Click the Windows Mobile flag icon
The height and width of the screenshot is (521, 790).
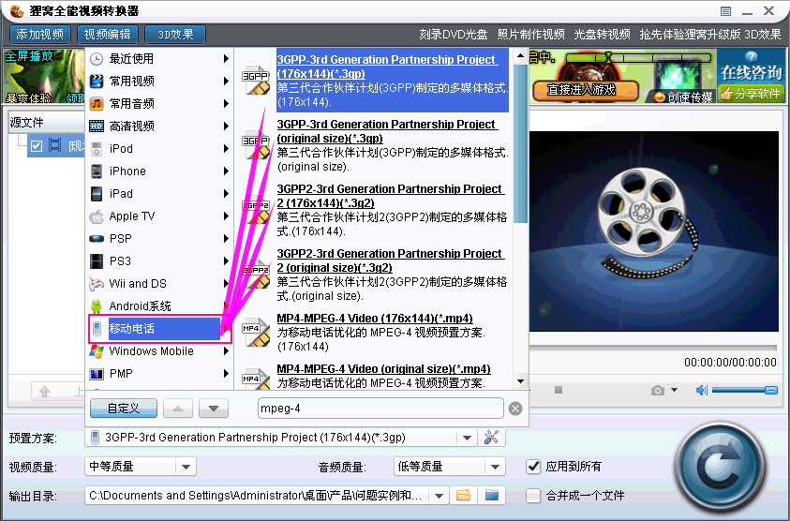[x=97, y=351]
